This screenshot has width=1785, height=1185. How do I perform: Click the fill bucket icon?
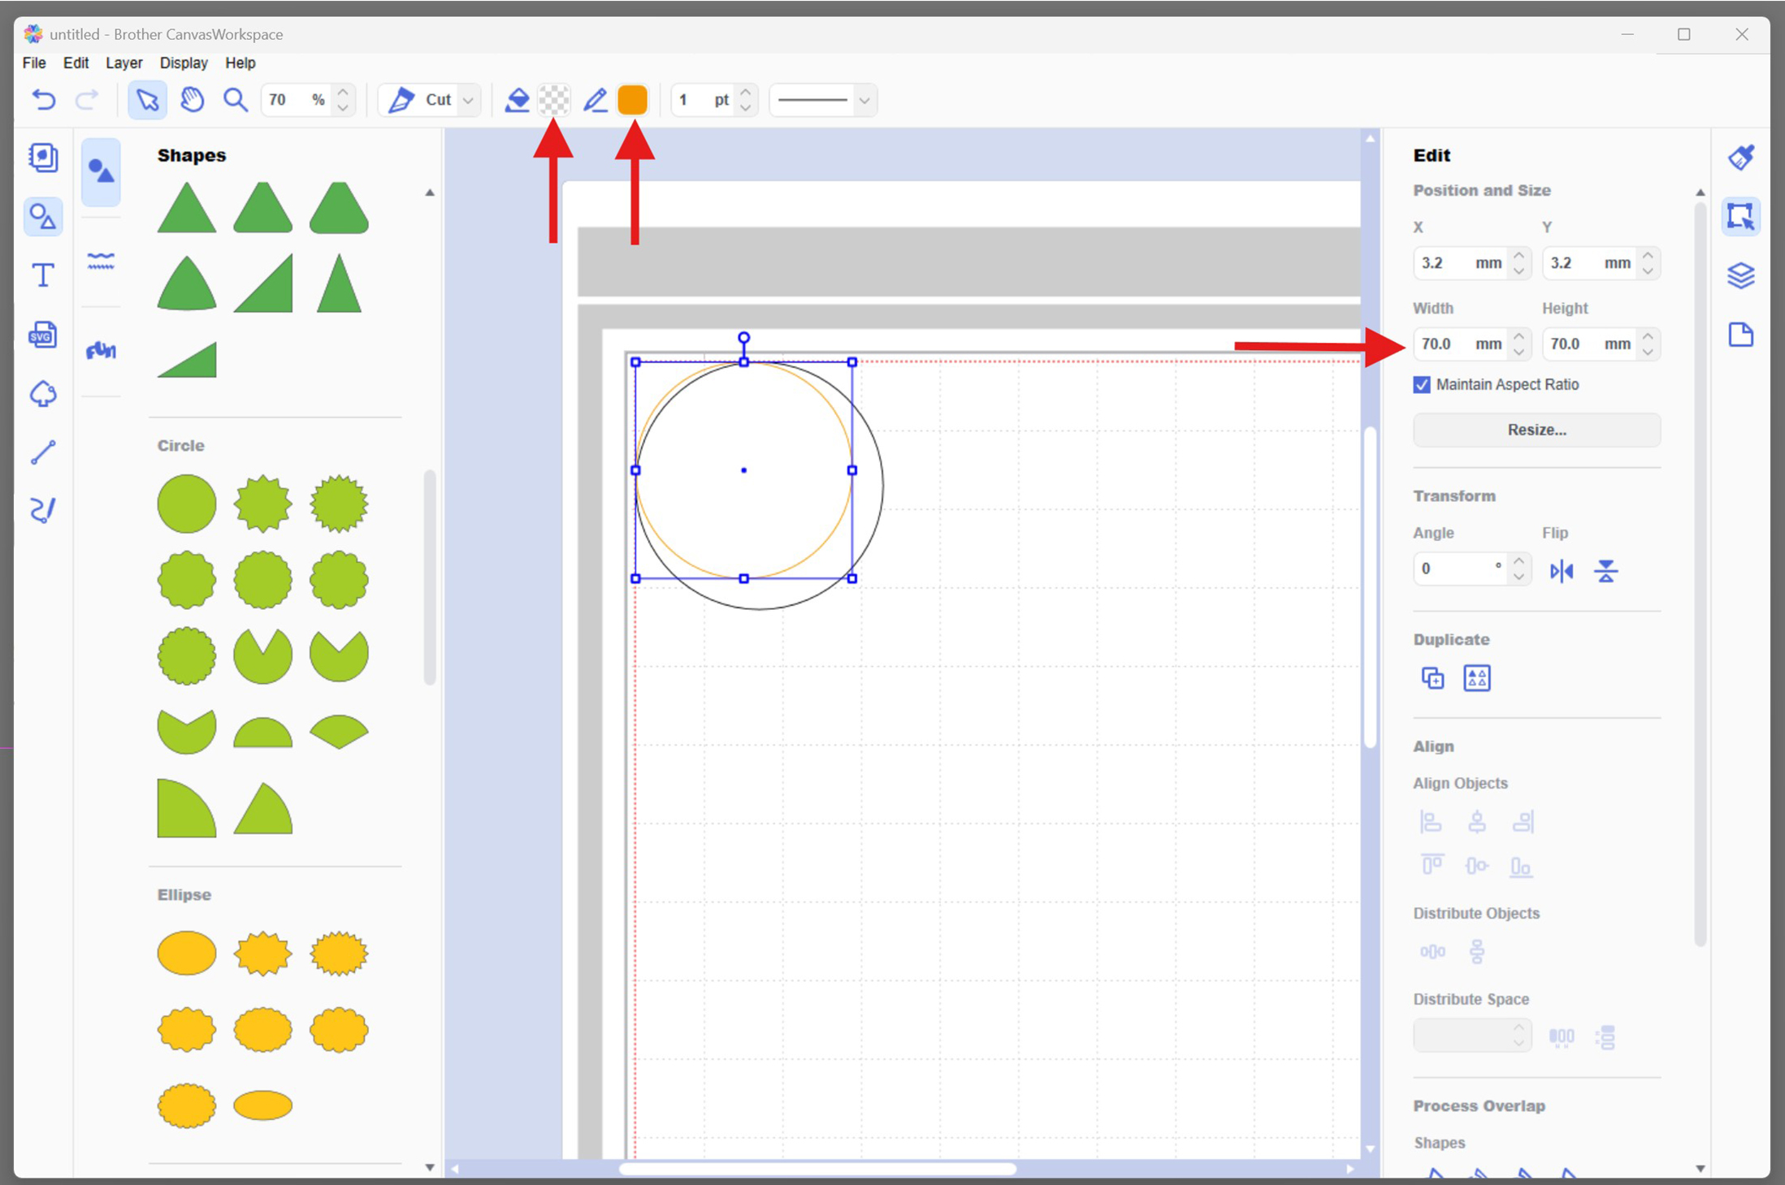coord(517,100)
